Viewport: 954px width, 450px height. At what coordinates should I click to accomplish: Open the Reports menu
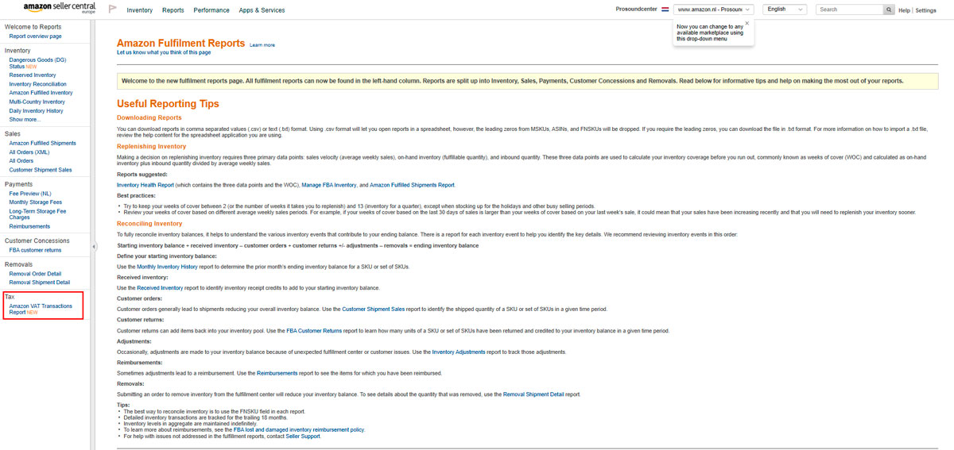point(173,10)
